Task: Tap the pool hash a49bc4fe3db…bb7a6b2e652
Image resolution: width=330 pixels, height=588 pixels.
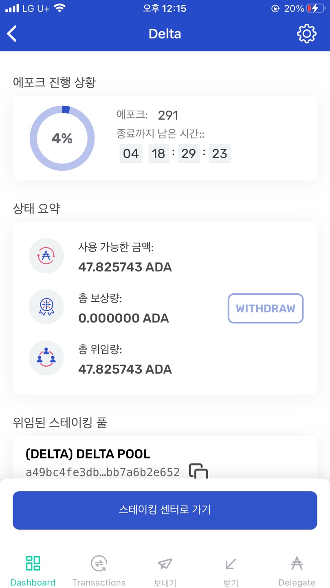Action: point(103,472)
